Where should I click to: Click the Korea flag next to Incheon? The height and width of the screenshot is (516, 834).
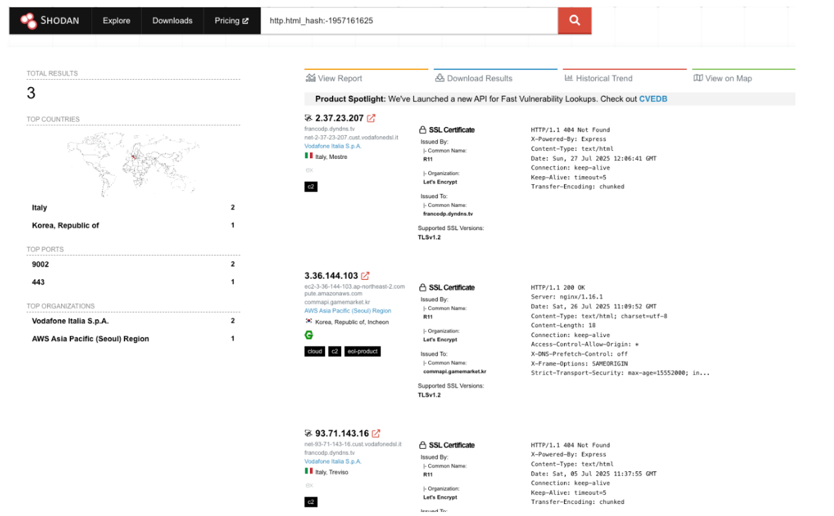[309, 322]
